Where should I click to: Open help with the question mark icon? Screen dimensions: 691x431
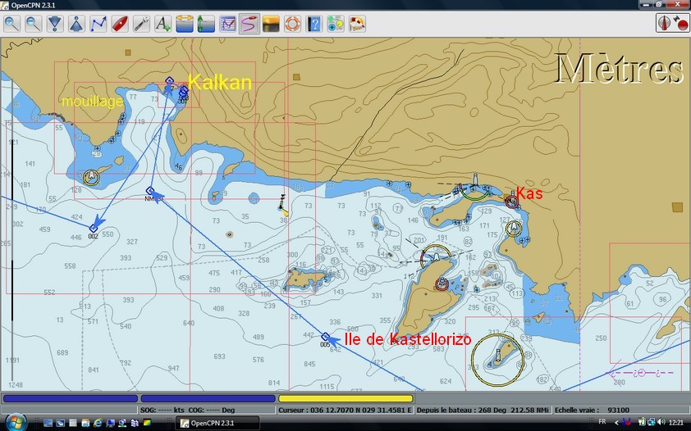314,24
